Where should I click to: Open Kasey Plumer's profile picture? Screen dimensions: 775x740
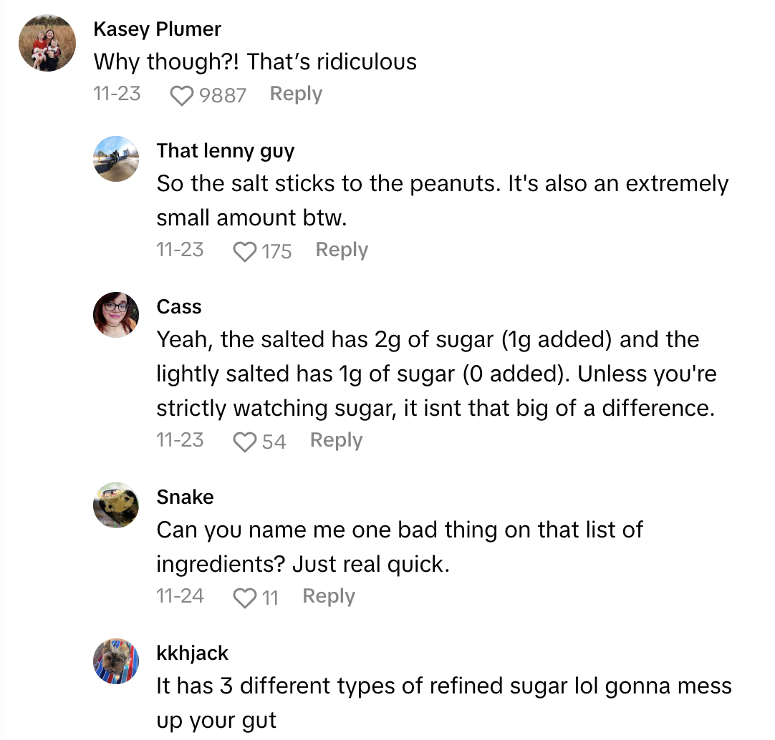(x=47, y=43)
